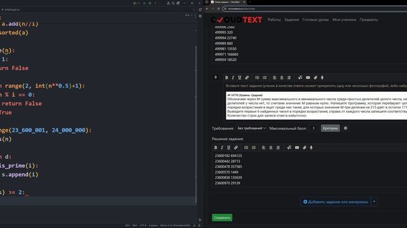Open a new browser tab with the plus button
Image resolution: width=407 pixels, height=228 pixels.
pos(250,2)
